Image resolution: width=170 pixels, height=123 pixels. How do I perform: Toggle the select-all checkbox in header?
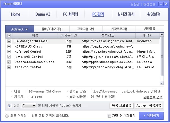9,36
